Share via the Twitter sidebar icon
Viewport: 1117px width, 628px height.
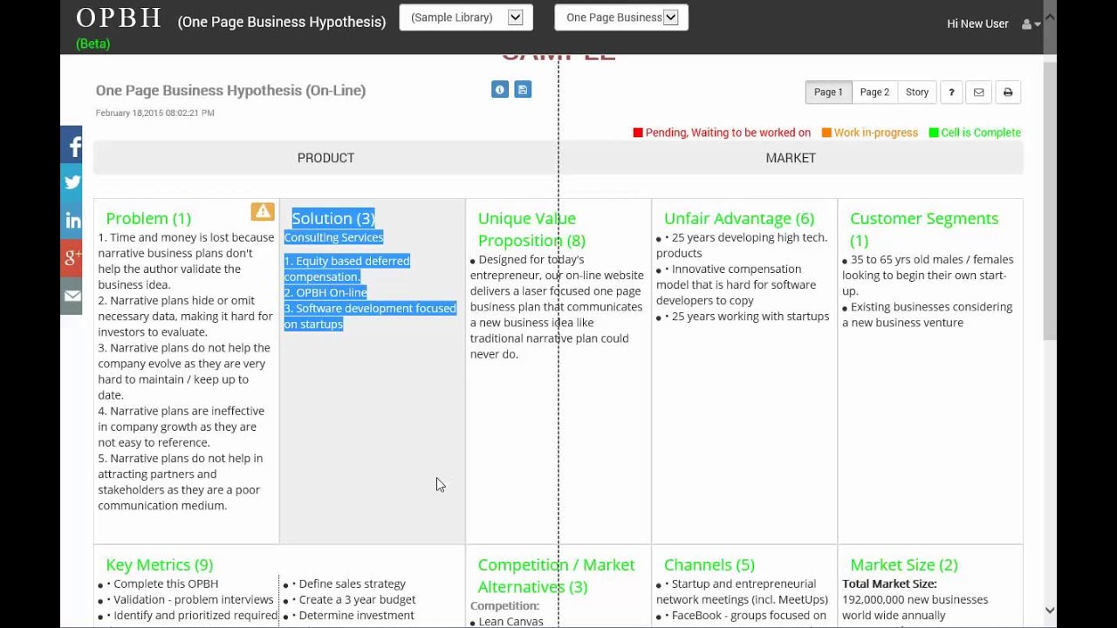72,182
